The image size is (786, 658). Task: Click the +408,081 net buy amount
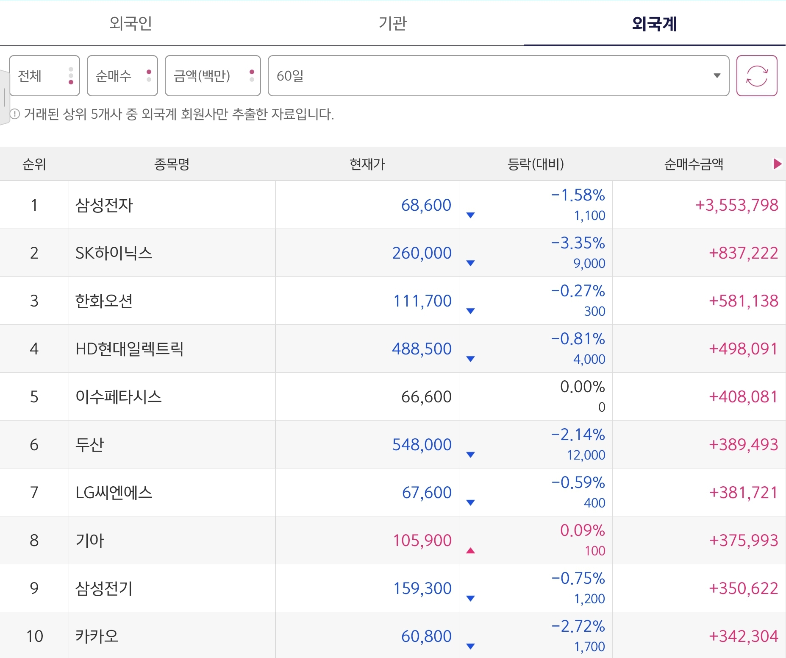coord(744,397)
